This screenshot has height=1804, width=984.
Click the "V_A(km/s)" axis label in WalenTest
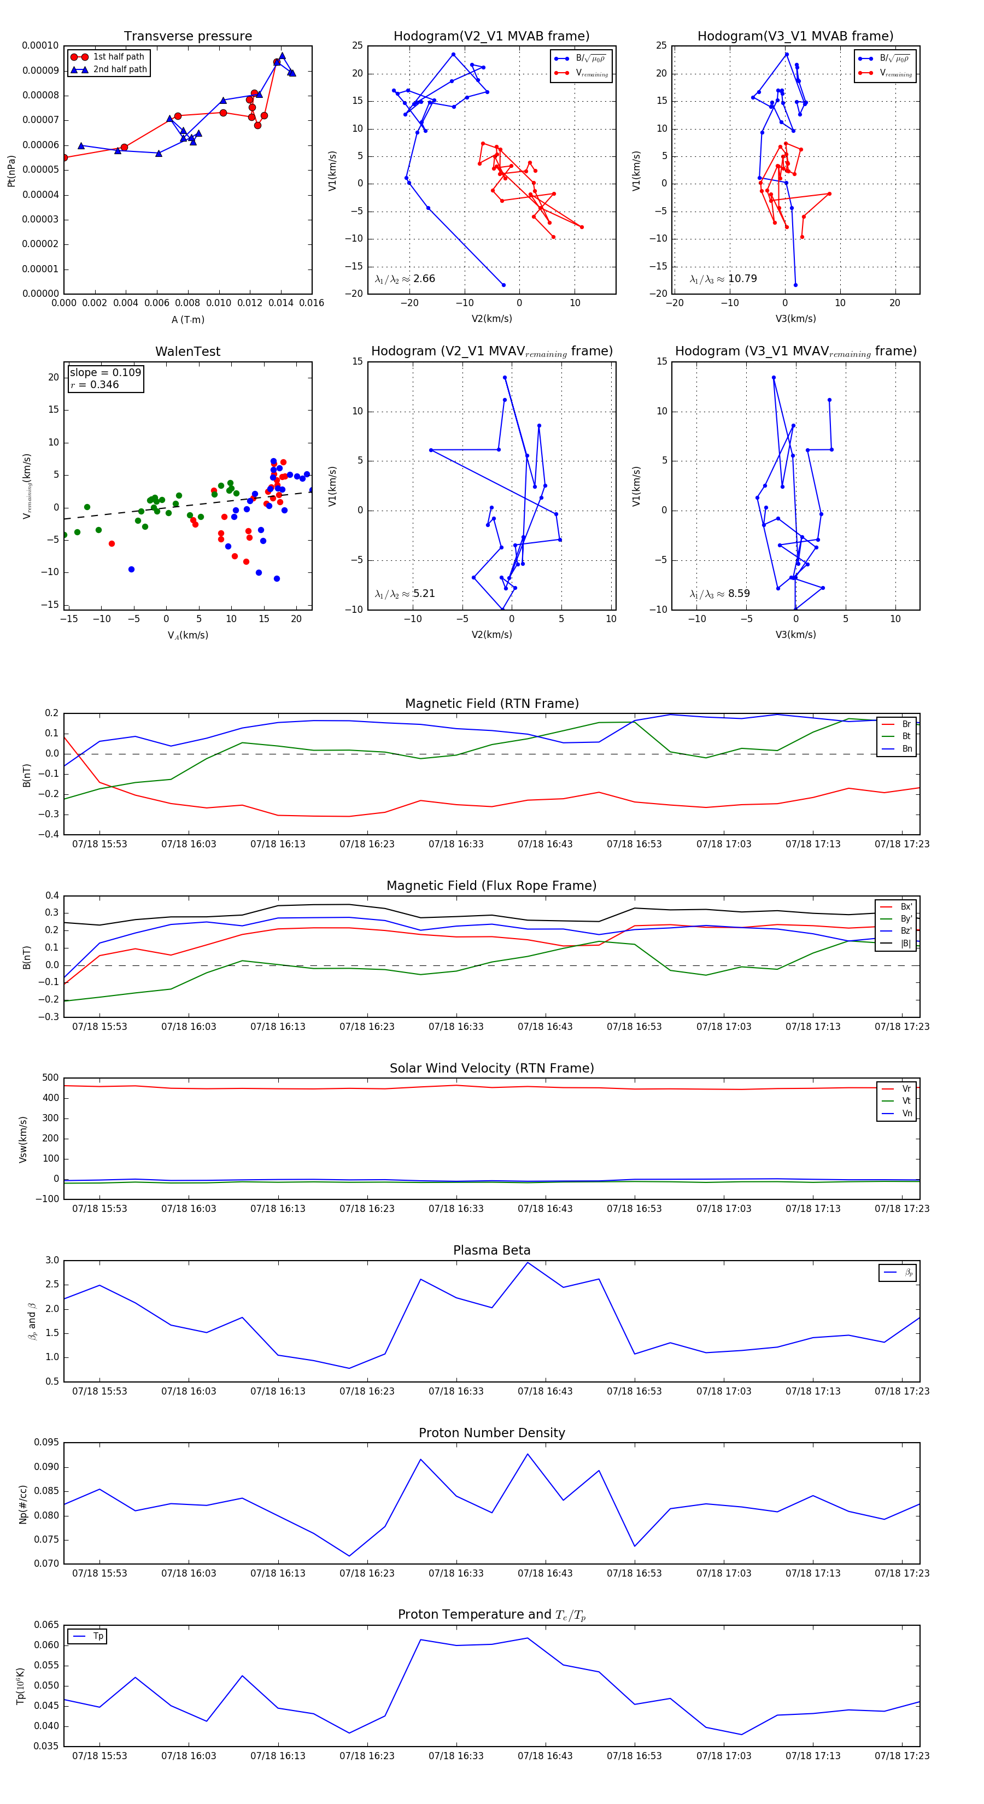pos(188,635)
